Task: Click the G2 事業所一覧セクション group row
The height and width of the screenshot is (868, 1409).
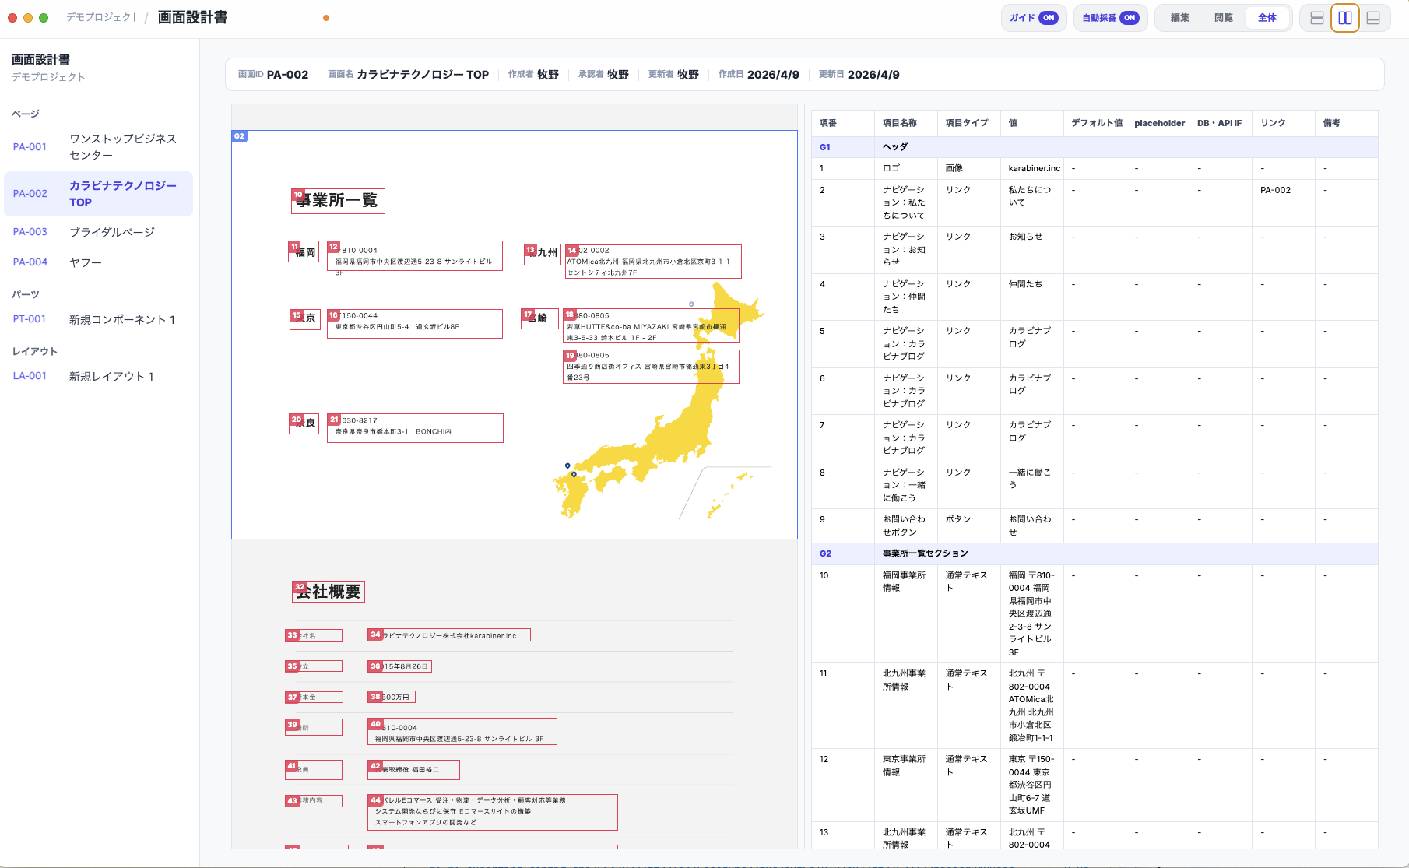Action: coord(1095,553)
